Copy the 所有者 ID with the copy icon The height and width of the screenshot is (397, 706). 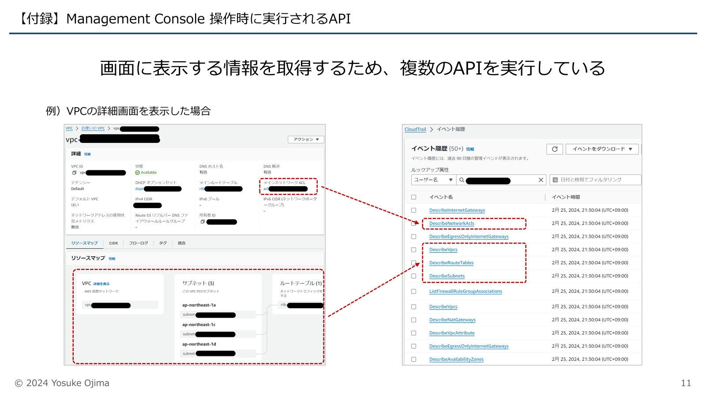(x=203, y=222)
